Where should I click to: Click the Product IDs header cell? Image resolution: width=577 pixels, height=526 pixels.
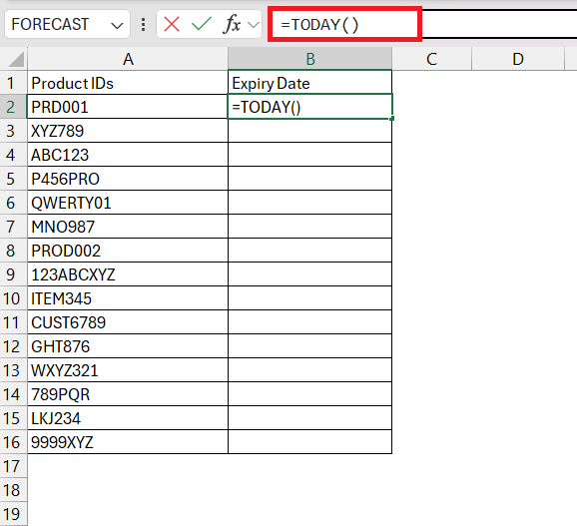128,83
